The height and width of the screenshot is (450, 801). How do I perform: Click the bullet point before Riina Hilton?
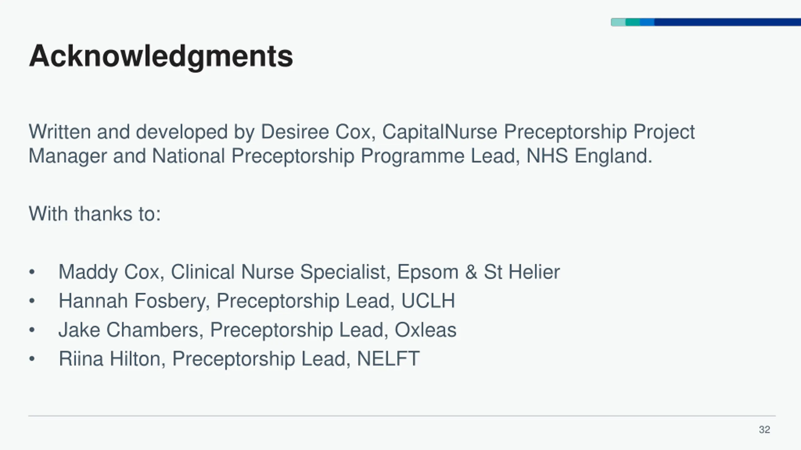pos(32,359)
